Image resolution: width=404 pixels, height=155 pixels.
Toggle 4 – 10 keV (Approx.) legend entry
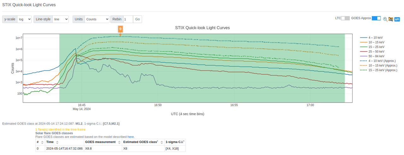pyautogui.click(x=378, y=61)
